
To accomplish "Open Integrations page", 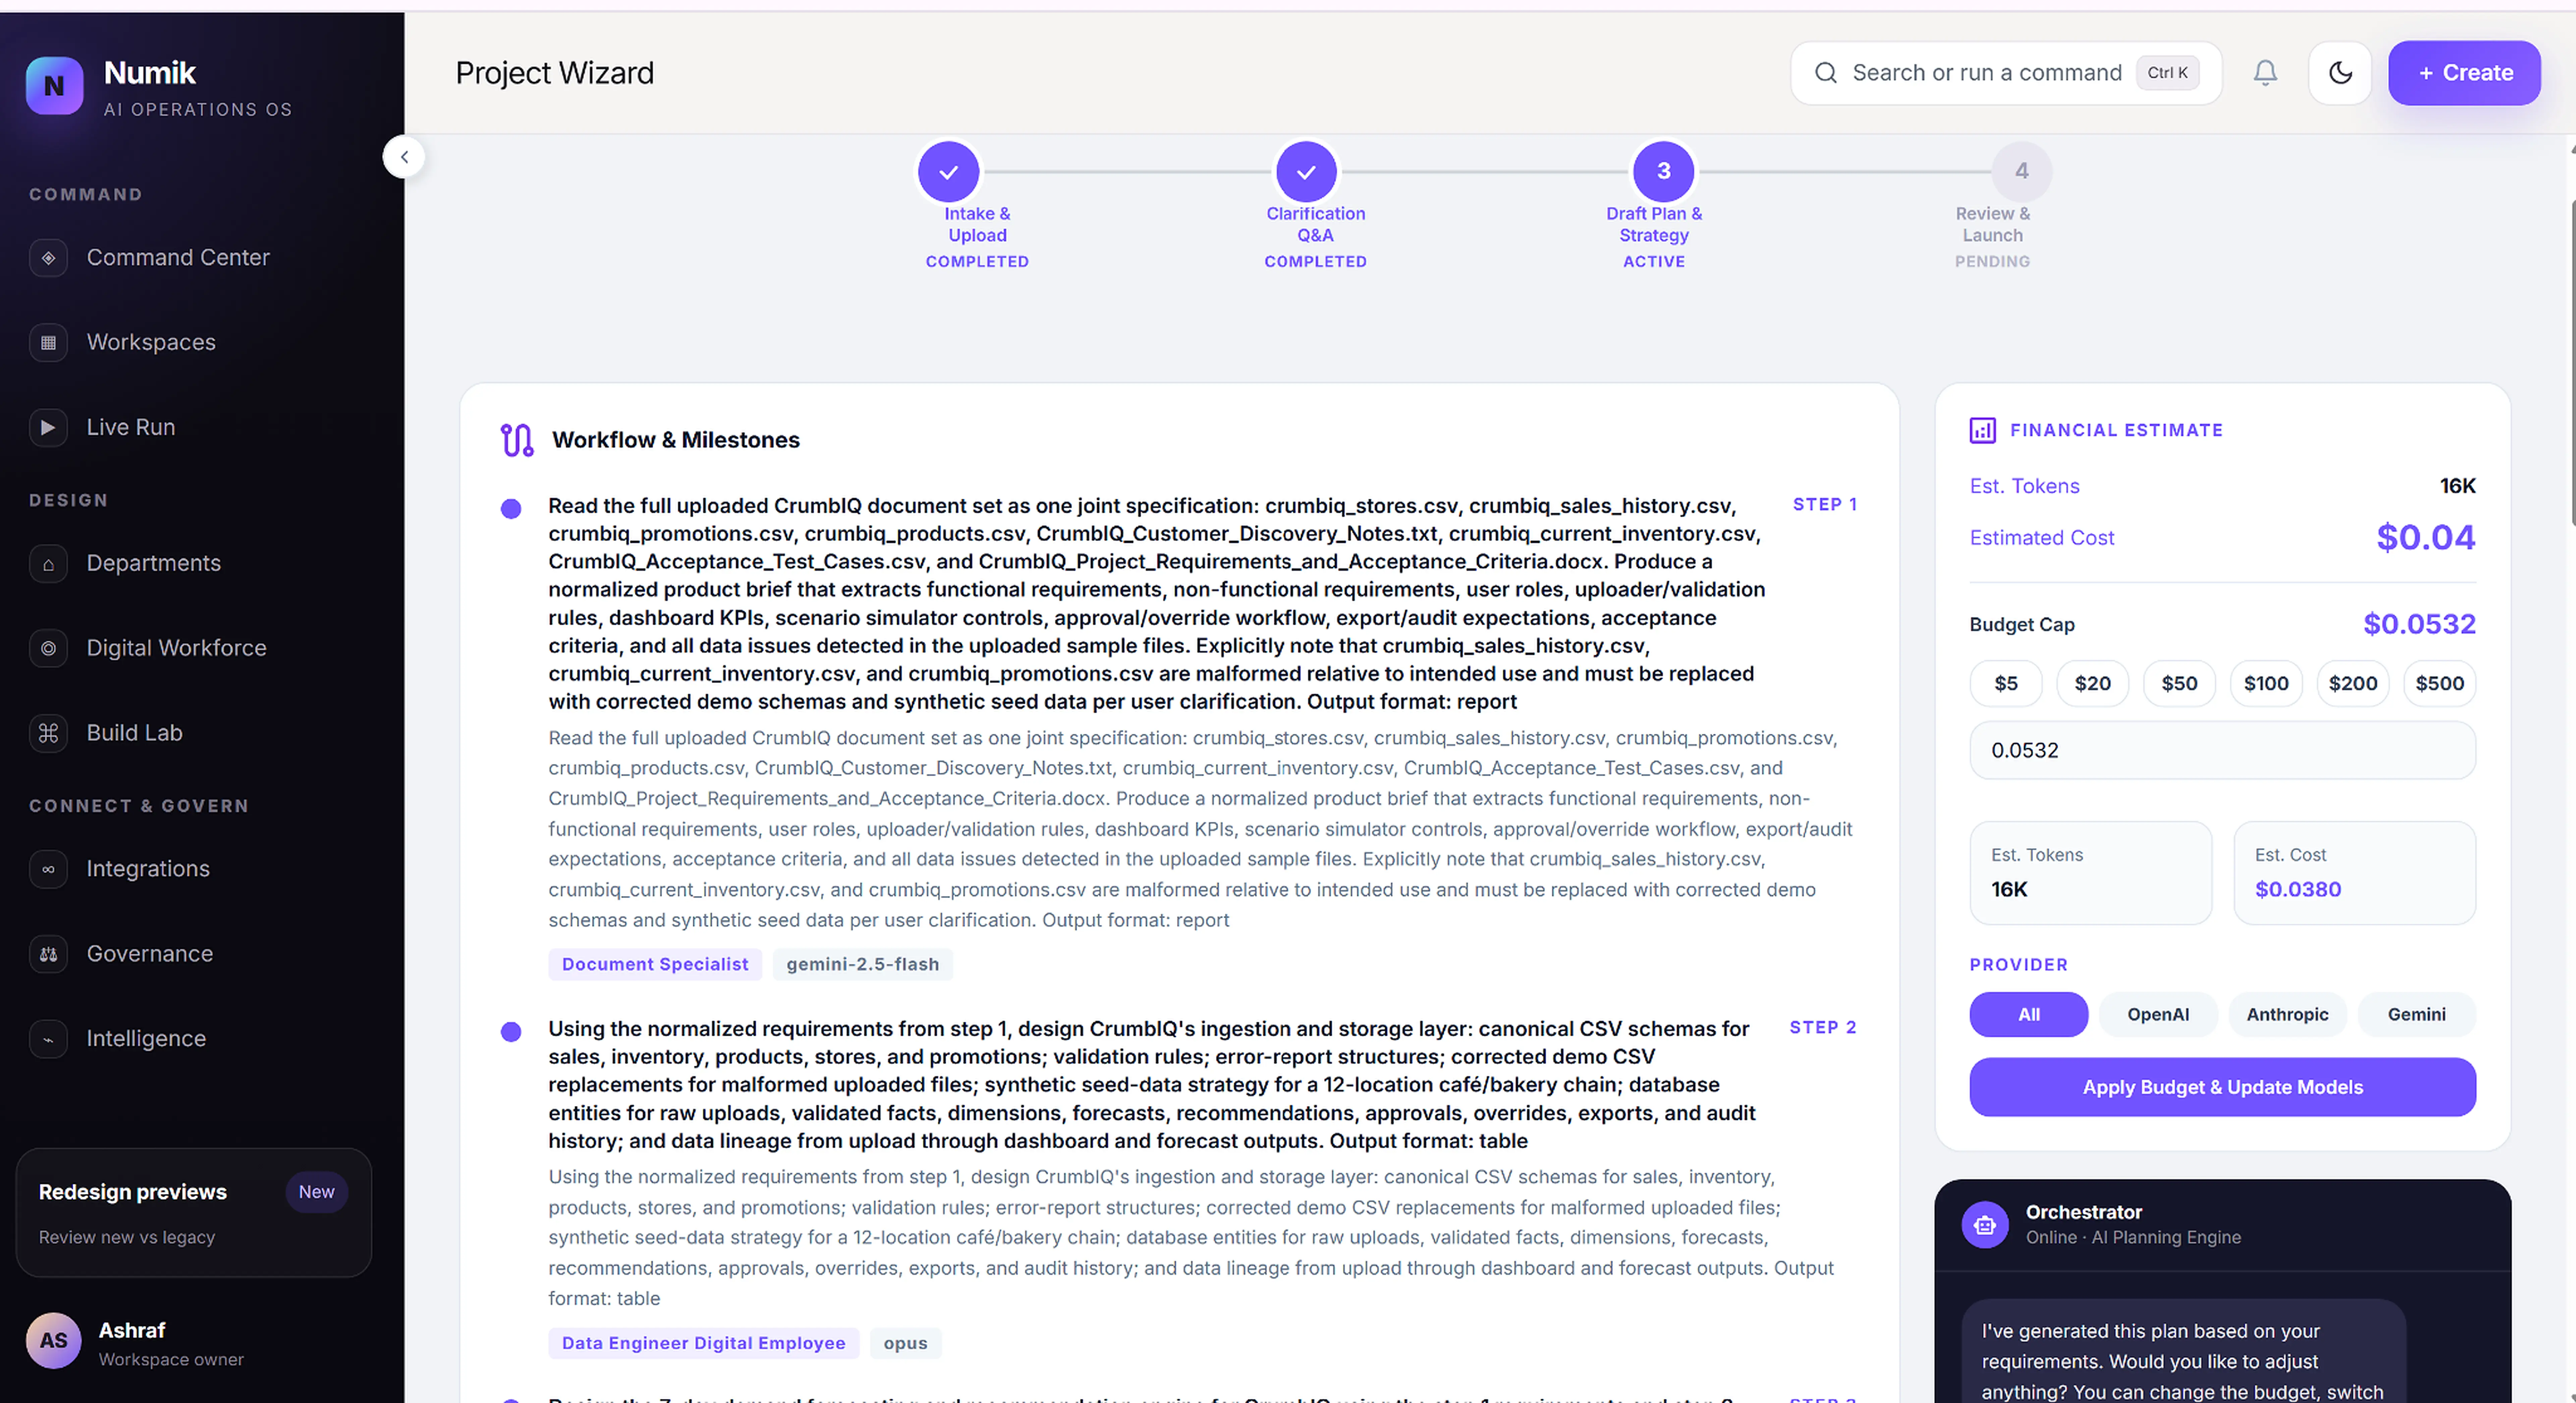I will click(148, 869).
